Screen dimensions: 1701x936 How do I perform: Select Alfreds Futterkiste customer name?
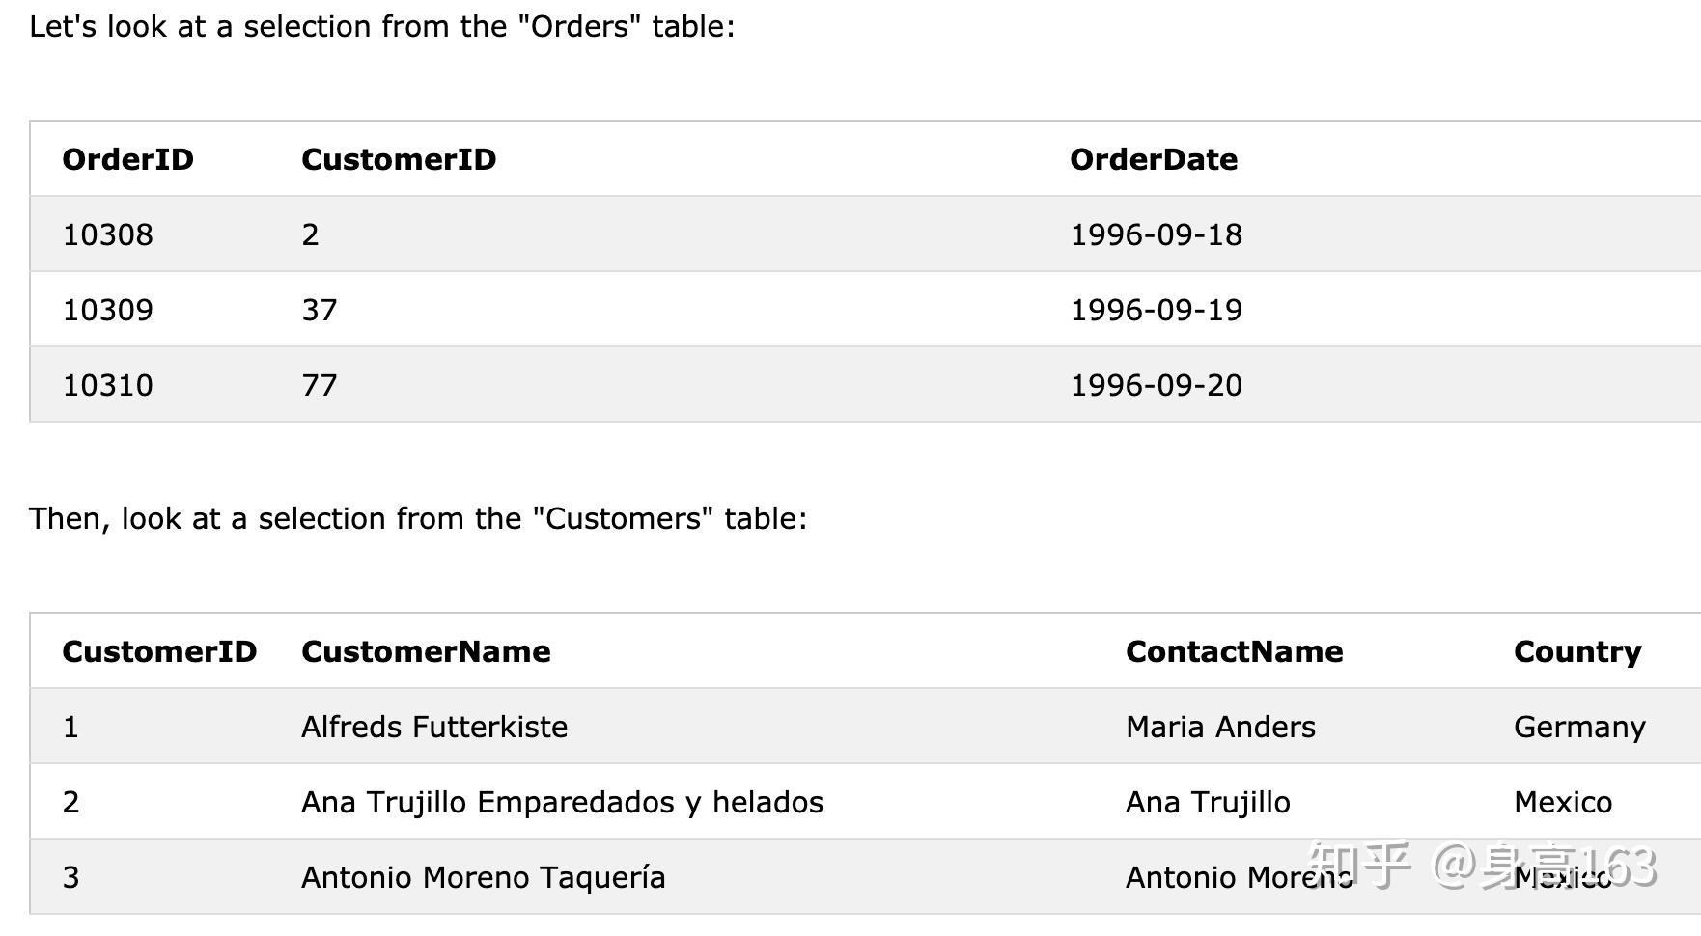[434, 727]
